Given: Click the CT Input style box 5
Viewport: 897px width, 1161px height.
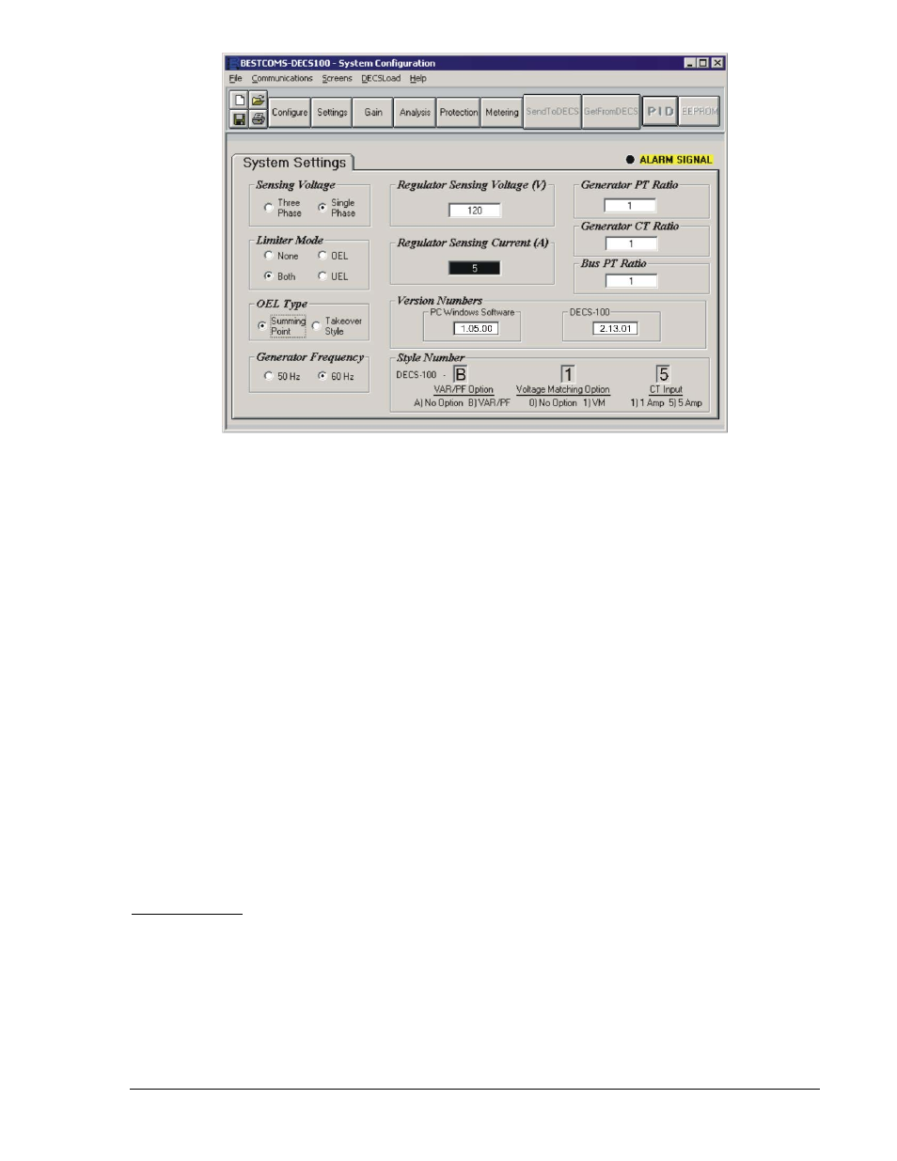Looking at the screenshot, I should [663, 374].
